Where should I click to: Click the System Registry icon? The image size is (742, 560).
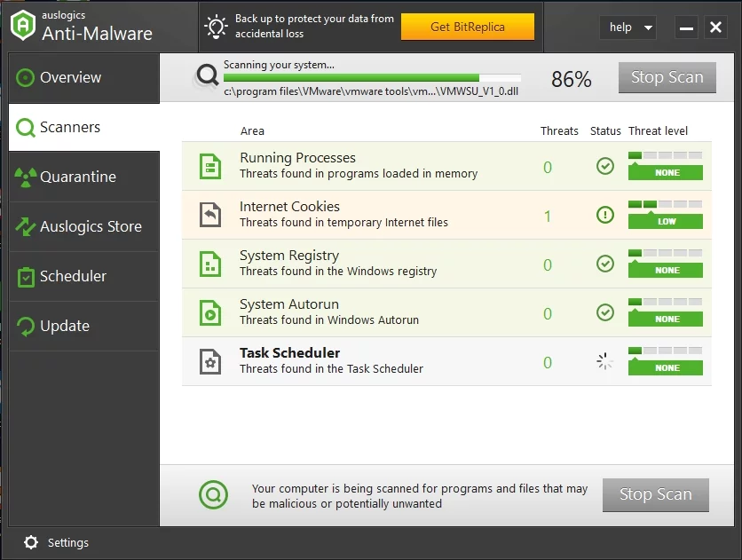(210, 264)
